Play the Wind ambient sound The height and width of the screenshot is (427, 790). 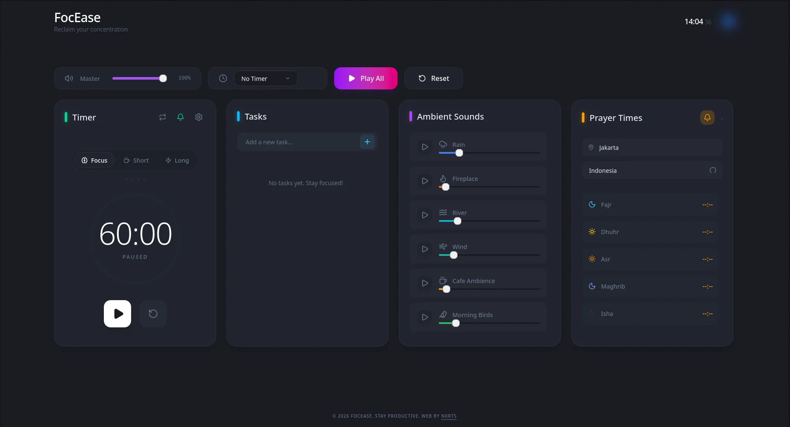pos(425,249)
